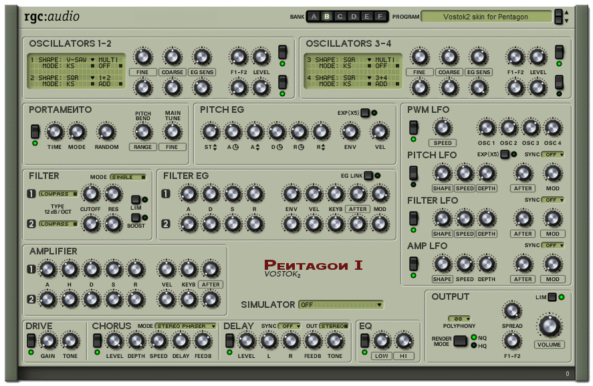Toggle the EQ on/off switch

(364, 341)
